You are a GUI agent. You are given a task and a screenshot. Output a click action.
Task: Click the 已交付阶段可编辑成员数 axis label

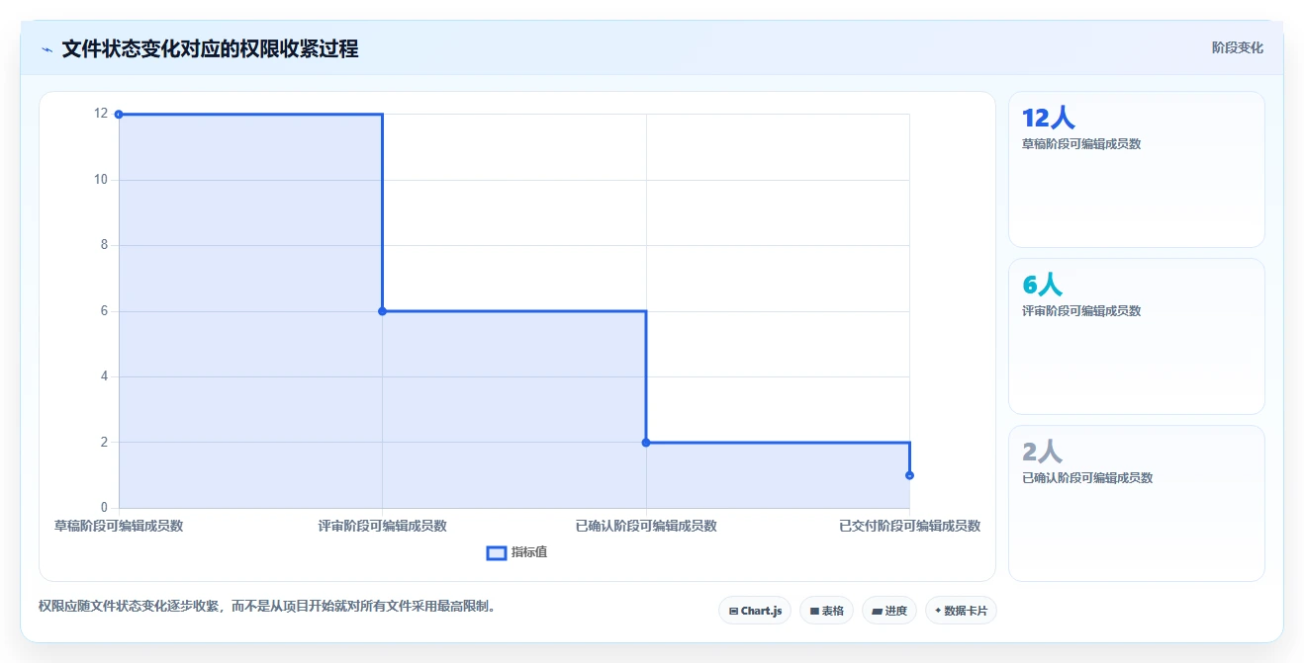909,526
